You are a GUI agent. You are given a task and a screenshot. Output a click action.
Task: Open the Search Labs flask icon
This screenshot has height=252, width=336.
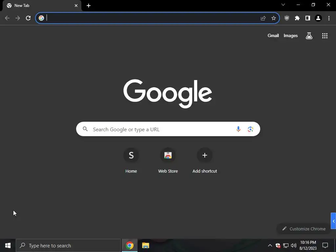pos(309,35)
